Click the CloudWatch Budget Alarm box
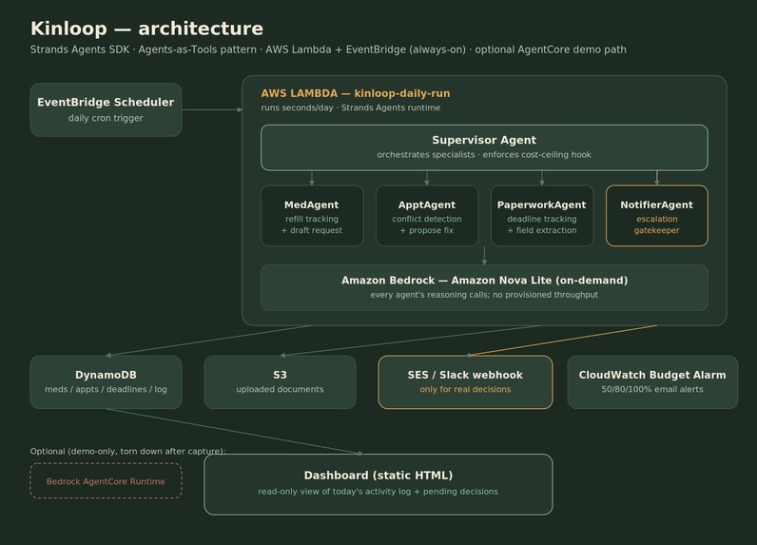 point(652,382)
